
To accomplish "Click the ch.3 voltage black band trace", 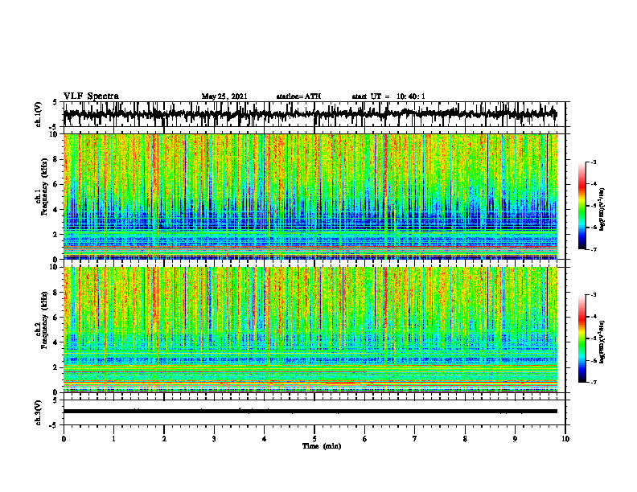I will 310,412.
